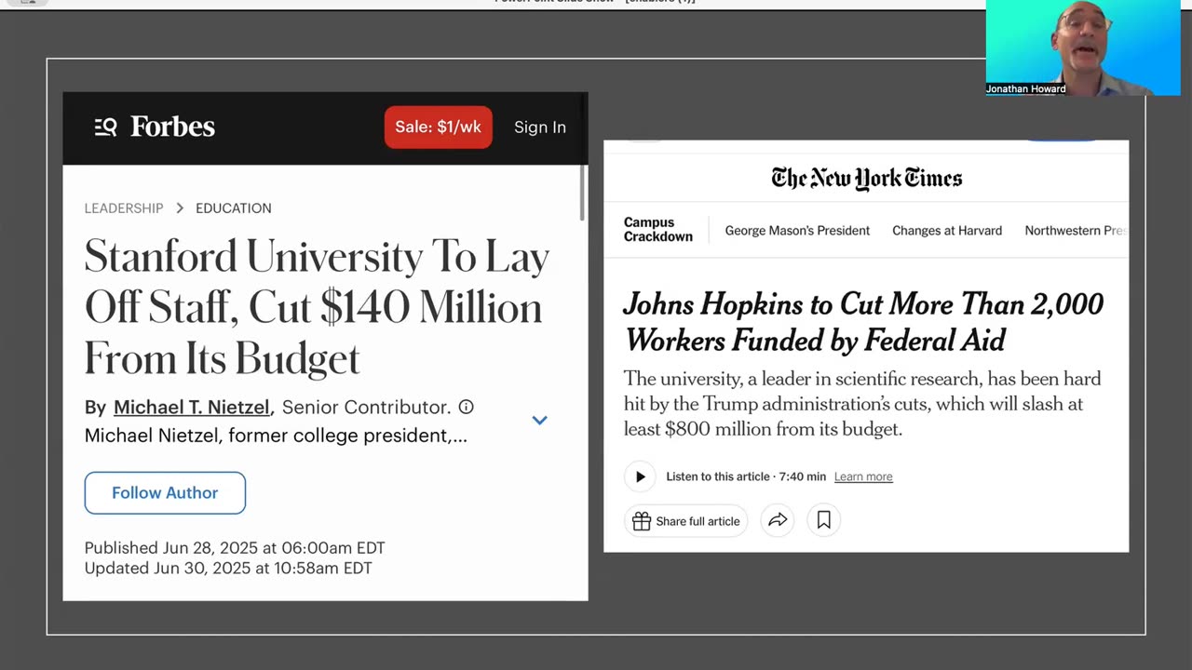Click the Learn more link
The image size is (1192, 670).
[863, 476]
